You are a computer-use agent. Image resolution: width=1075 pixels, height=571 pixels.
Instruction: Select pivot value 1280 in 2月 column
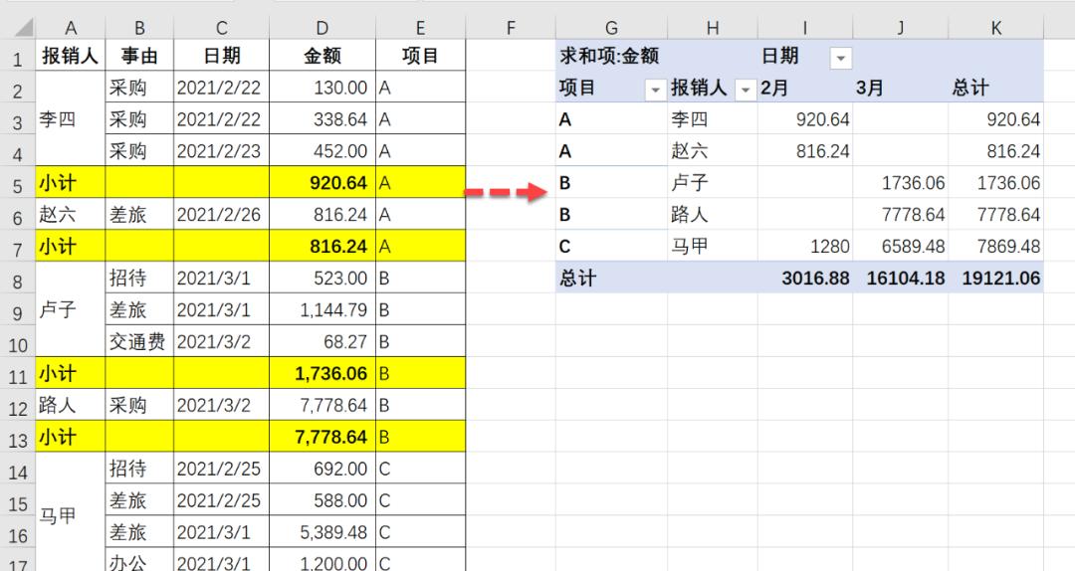805,246
